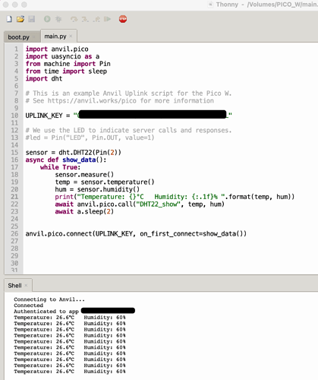Screen dimensions: 318x380
Task: Click the Debug bug icon
Action: [x=58, y=19]
